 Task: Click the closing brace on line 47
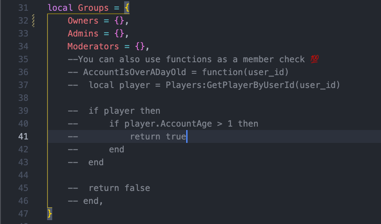point(50,214)
